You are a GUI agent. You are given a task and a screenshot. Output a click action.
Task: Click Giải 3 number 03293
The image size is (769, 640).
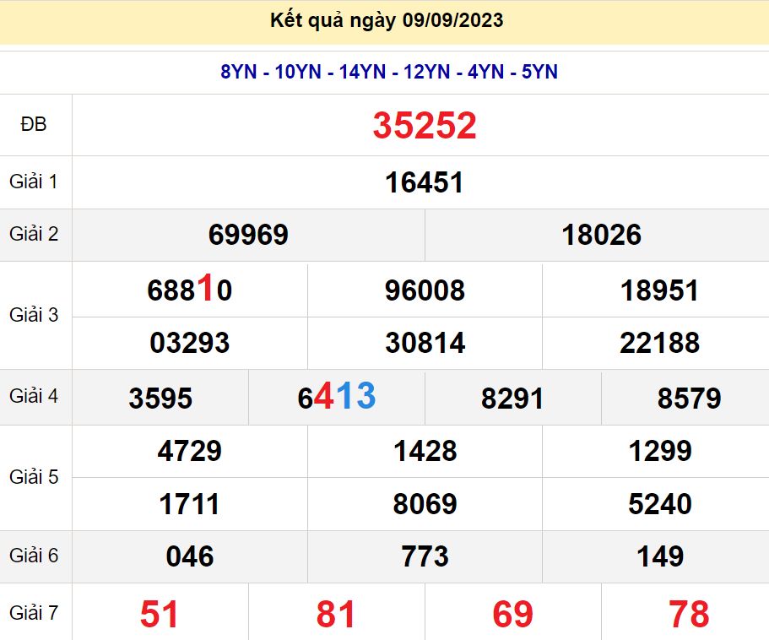coord(189,343)
